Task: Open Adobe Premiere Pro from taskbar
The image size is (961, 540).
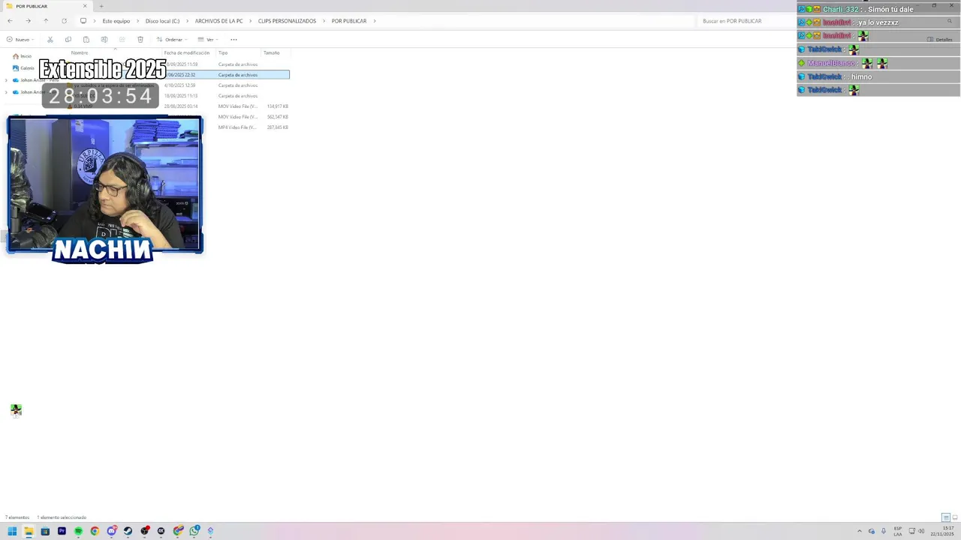Action: point(62,531)
